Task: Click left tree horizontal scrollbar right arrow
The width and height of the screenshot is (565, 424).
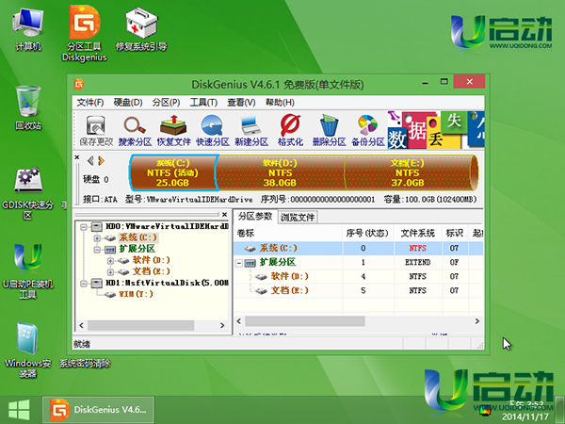Action: click(222, 325)
